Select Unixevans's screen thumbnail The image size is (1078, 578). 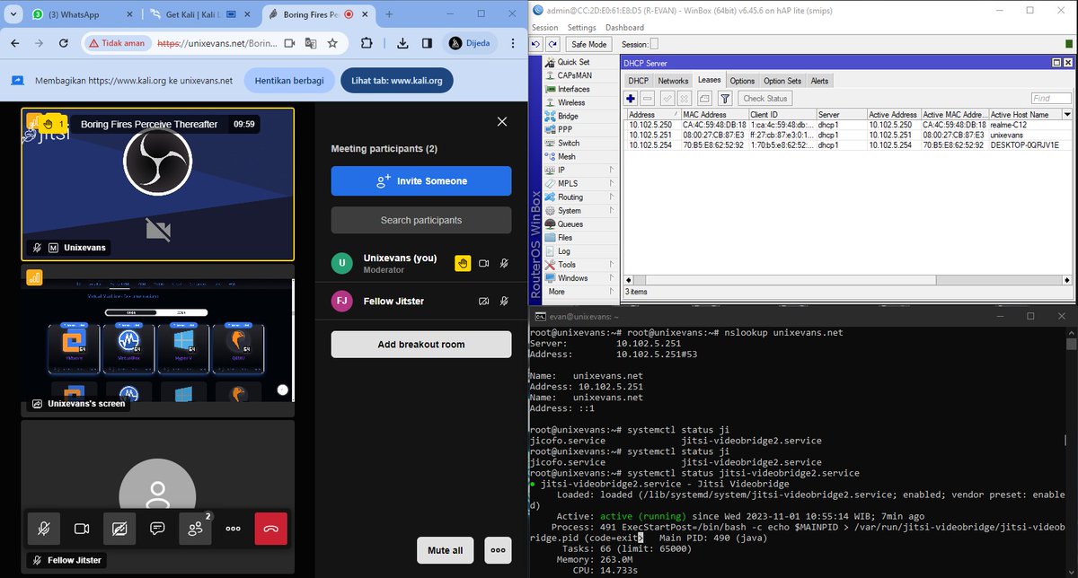click(158, 340)
